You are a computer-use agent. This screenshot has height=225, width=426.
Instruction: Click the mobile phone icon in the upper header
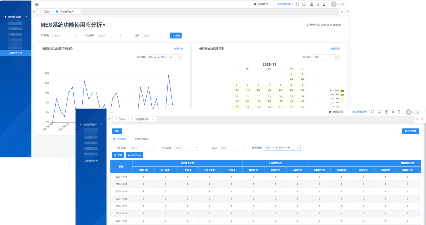pyautogui.click(x=324, y=4)
